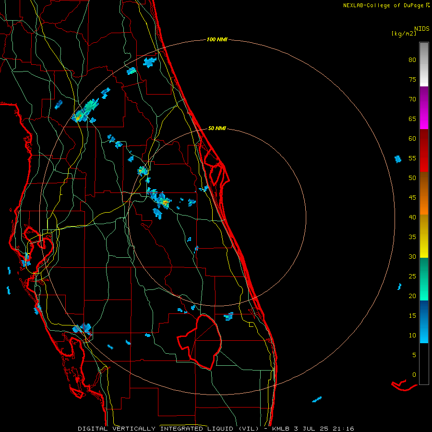Click the 55 value on the scale
This screenshot has height=432, width=432.
coord(412,158)
